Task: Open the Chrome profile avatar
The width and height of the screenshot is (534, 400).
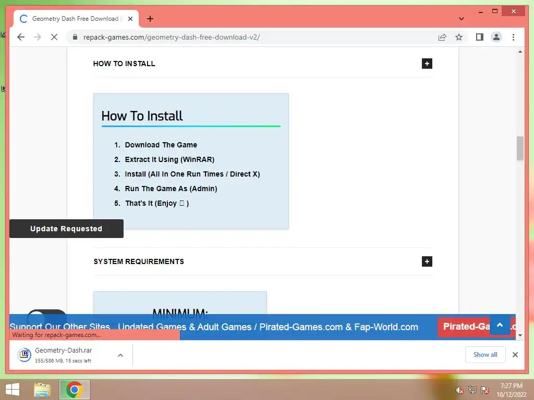Action: [x=496, y=37]
